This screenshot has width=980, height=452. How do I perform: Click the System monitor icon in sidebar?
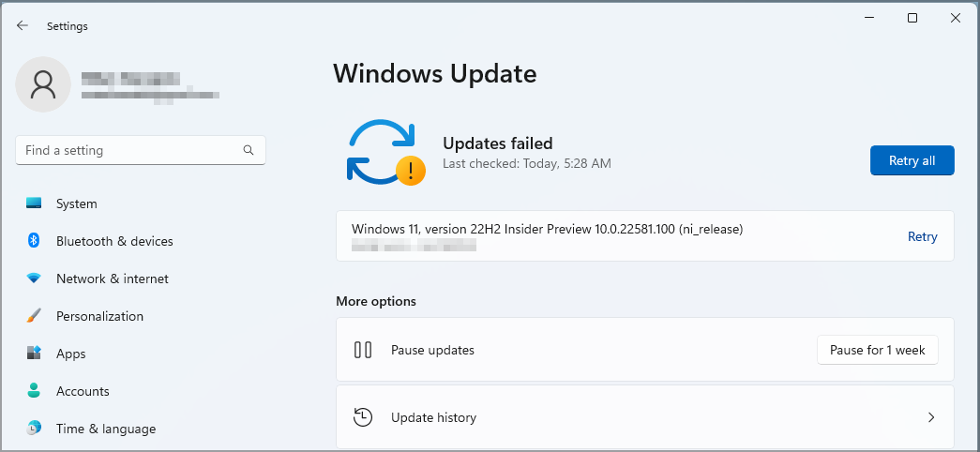click(x=34, y=203)
